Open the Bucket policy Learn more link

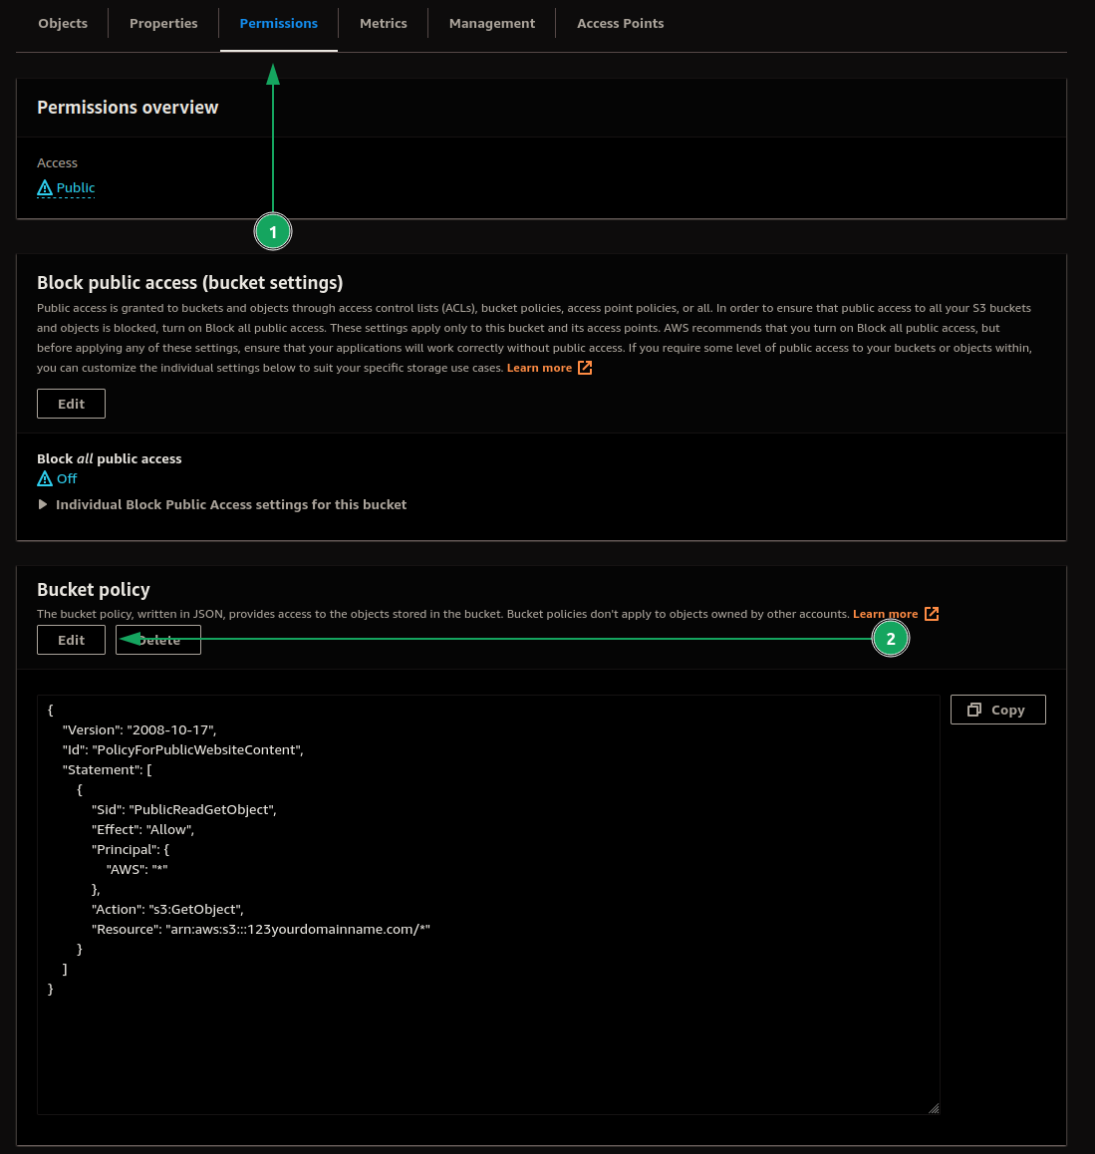click(886, 614)
